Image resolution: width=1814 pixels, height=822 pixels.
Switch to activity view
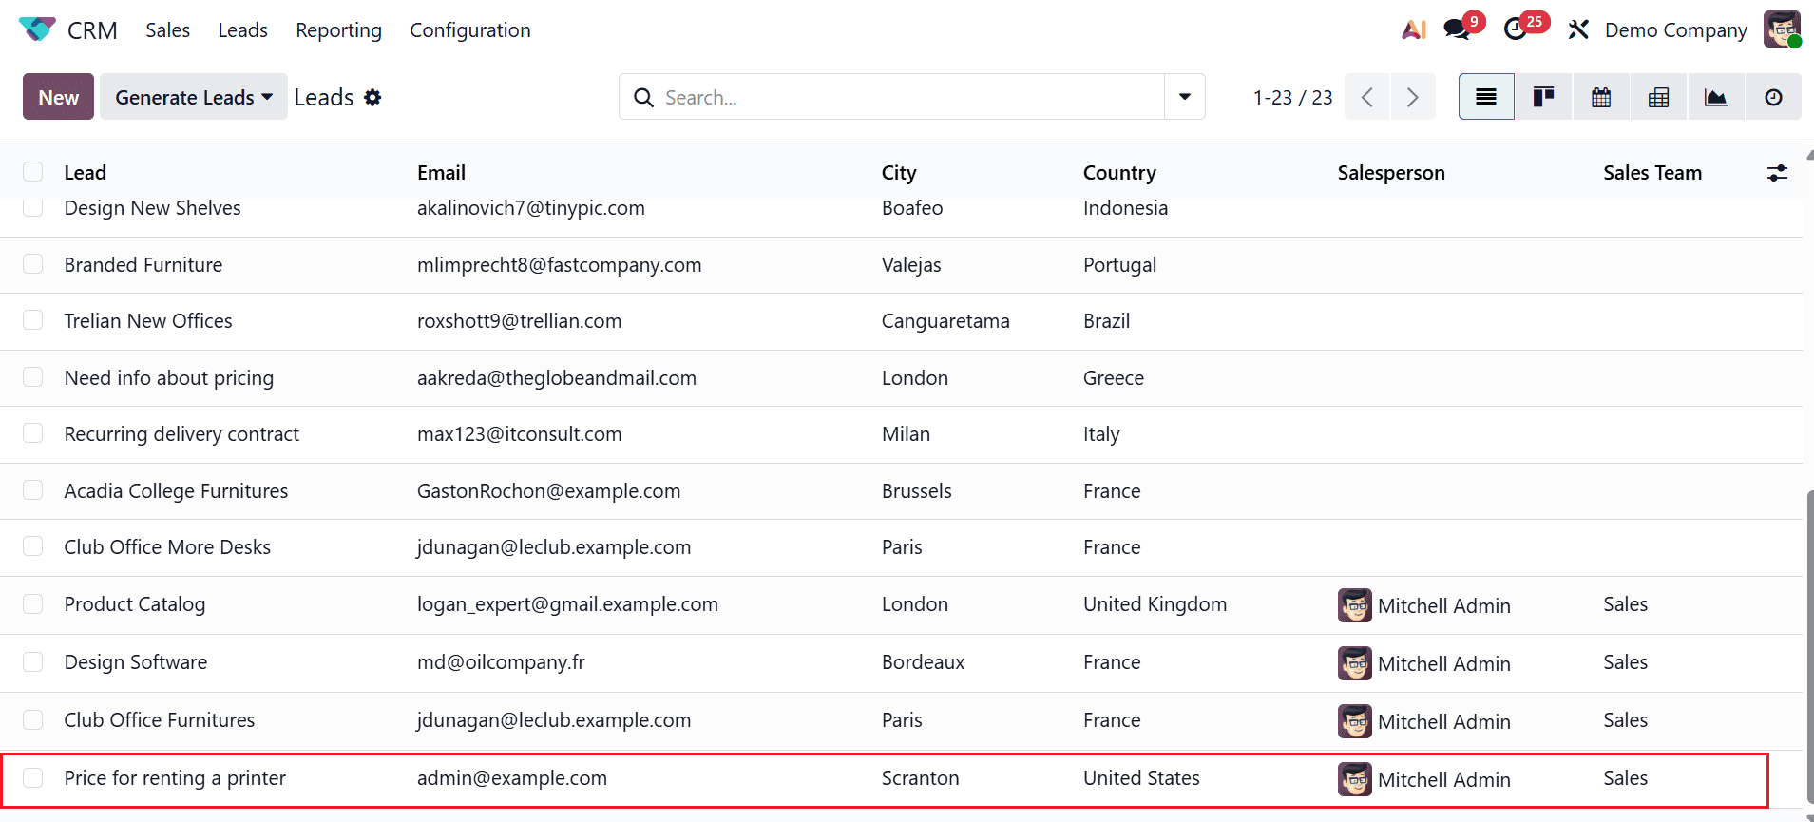(x=1773, y=97)
